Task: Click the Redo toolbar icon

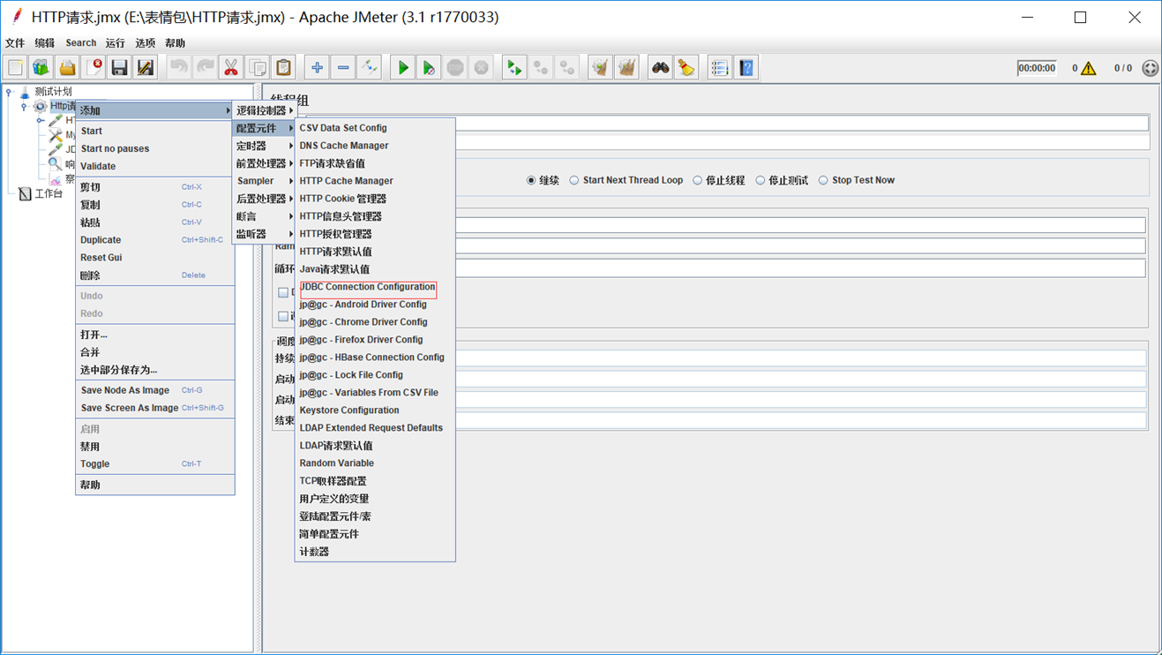Action: [x=206, y=68]
